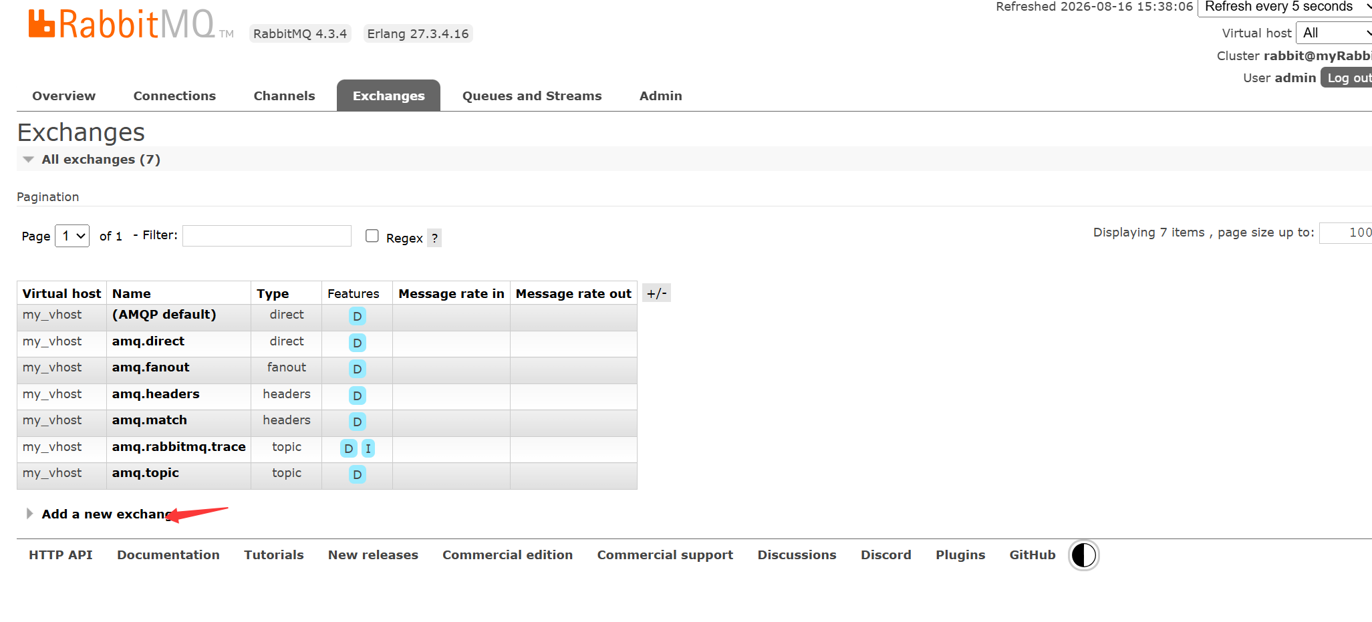Click the D badge for amq.rabbitmq.trace
Image resolution: width=1372 pixels, height=622 pixels.
pos(349,448)
